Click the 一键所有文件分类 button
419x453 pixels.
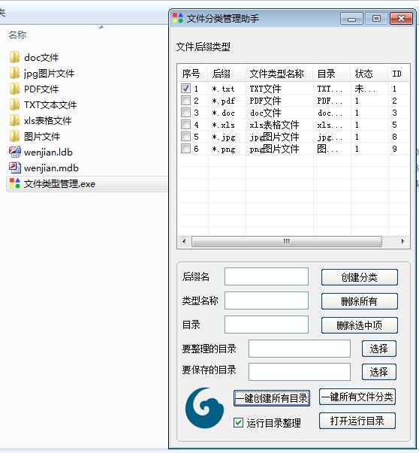[357, 397]
